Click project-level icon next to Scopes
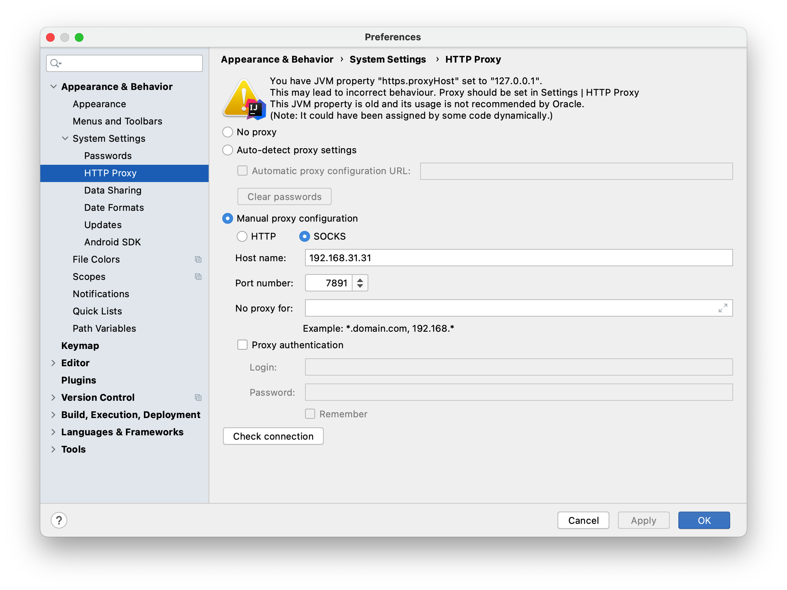 (x=198, y=277)
